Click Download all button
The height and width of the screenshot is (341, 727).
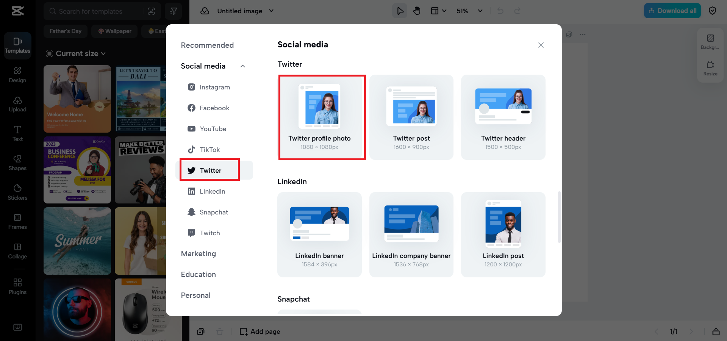(672, 11)
